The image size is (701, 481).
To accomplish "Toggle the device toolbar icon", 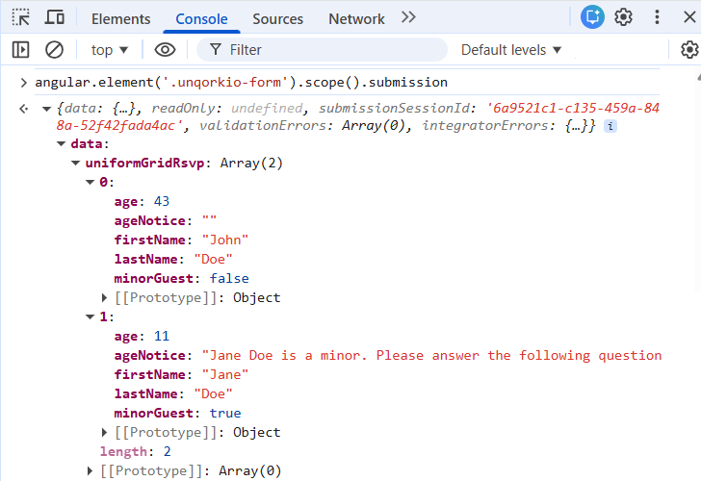I will click(x=55, y=18).
